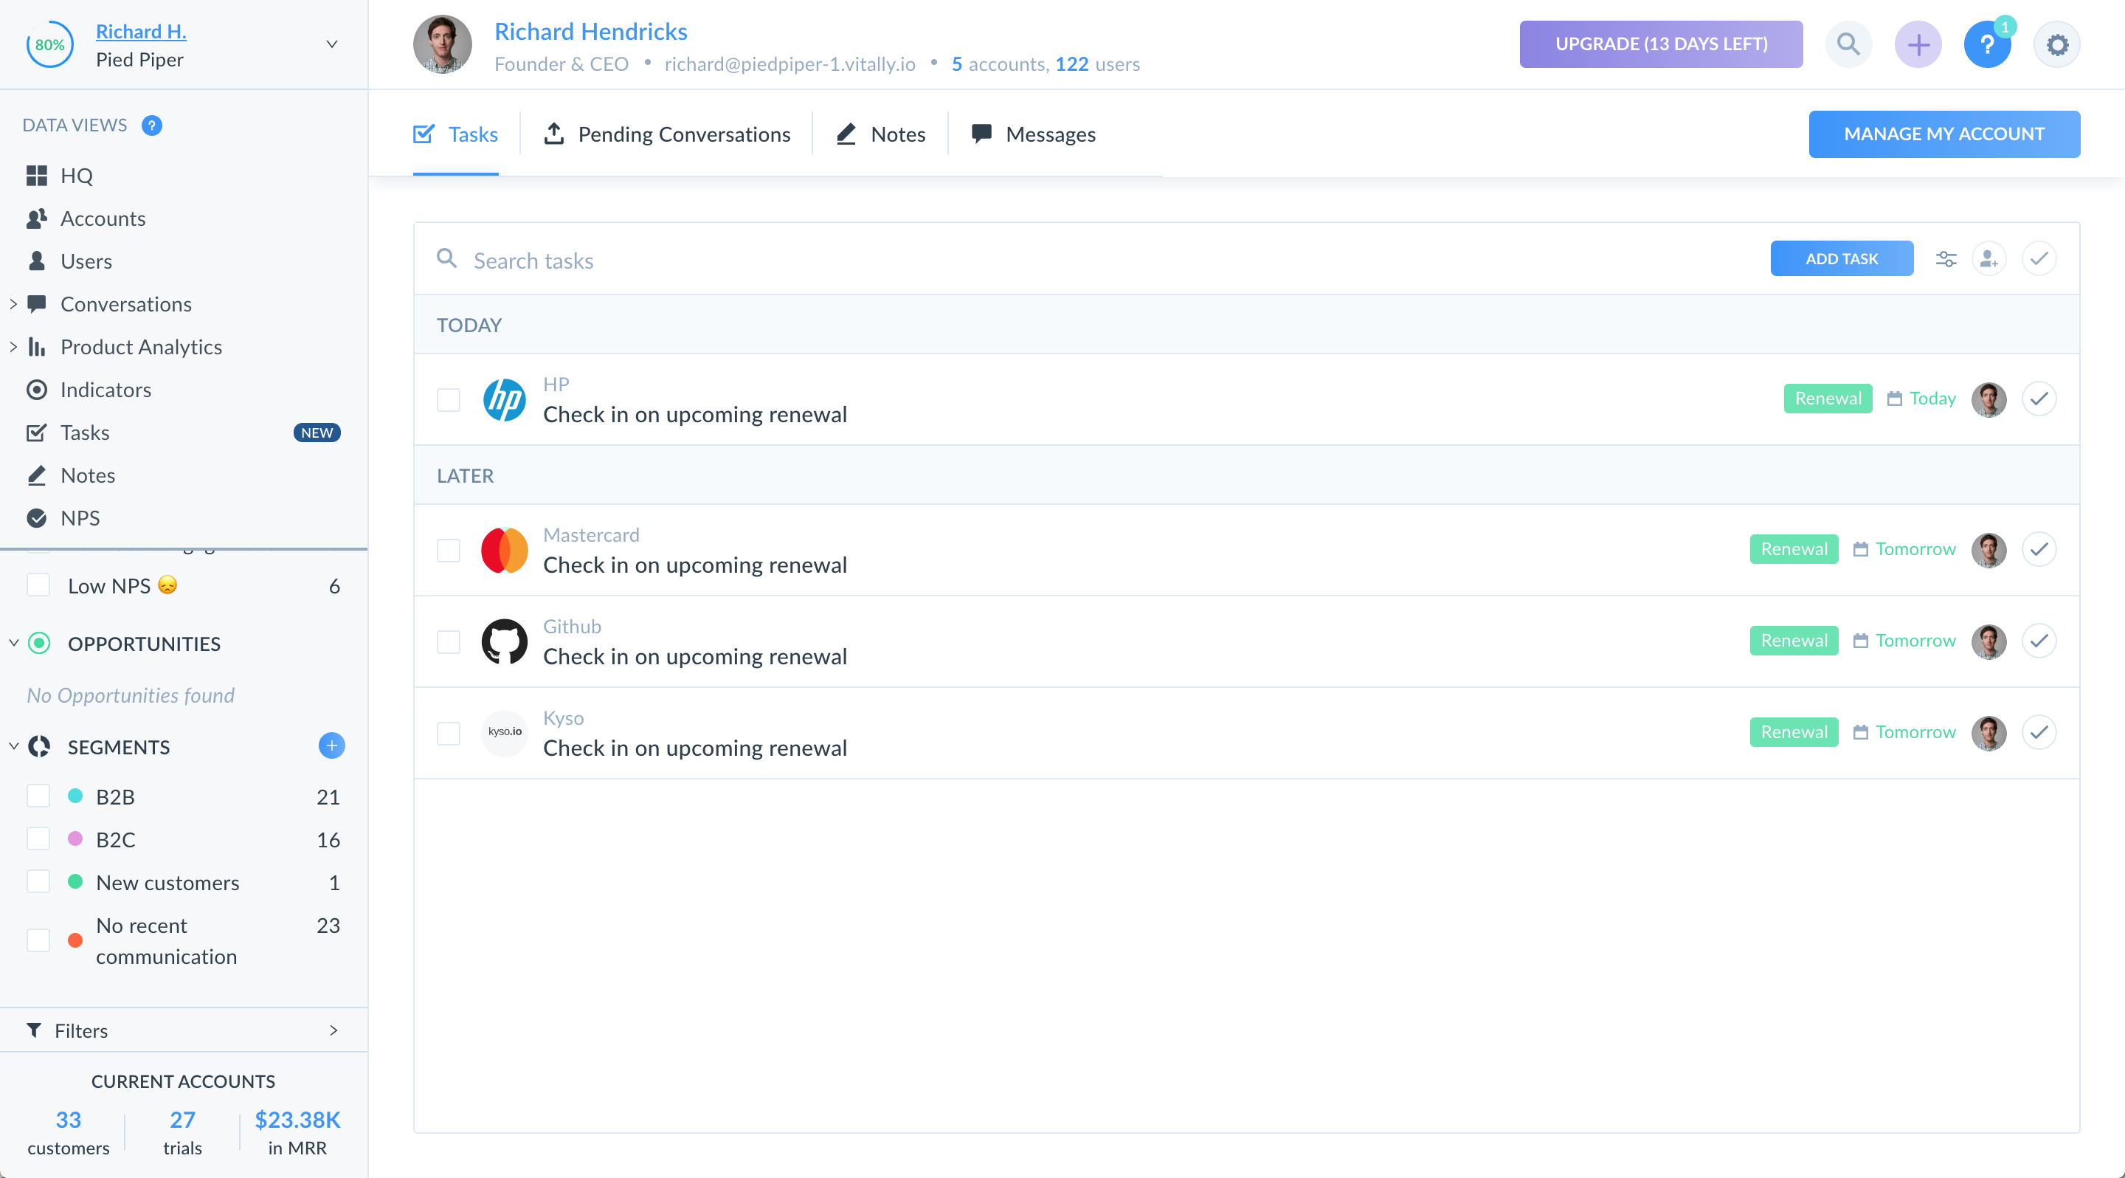2125x1178 pixels.
Task: Collapse the Opportunities section
Action: tap(13, 643)
